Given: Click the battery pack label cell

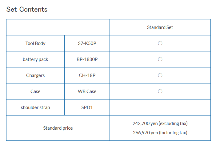Looking at the screenshot, I should coord(35,59).
